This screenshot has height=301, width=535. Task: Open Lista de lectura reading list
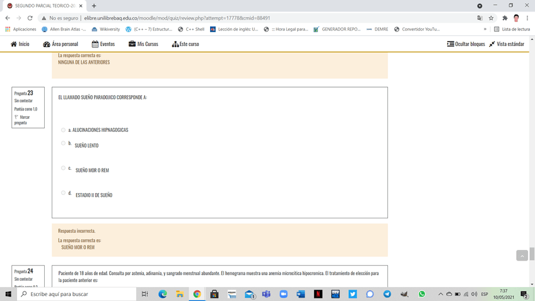(512, 30)
